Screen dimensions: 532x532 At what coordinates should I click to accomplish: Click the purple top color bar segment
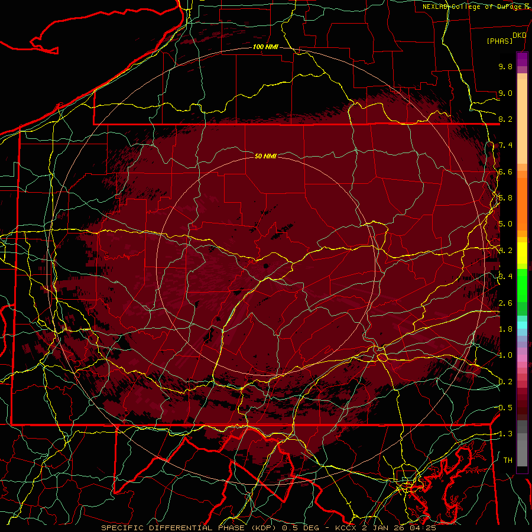(522, 59)
